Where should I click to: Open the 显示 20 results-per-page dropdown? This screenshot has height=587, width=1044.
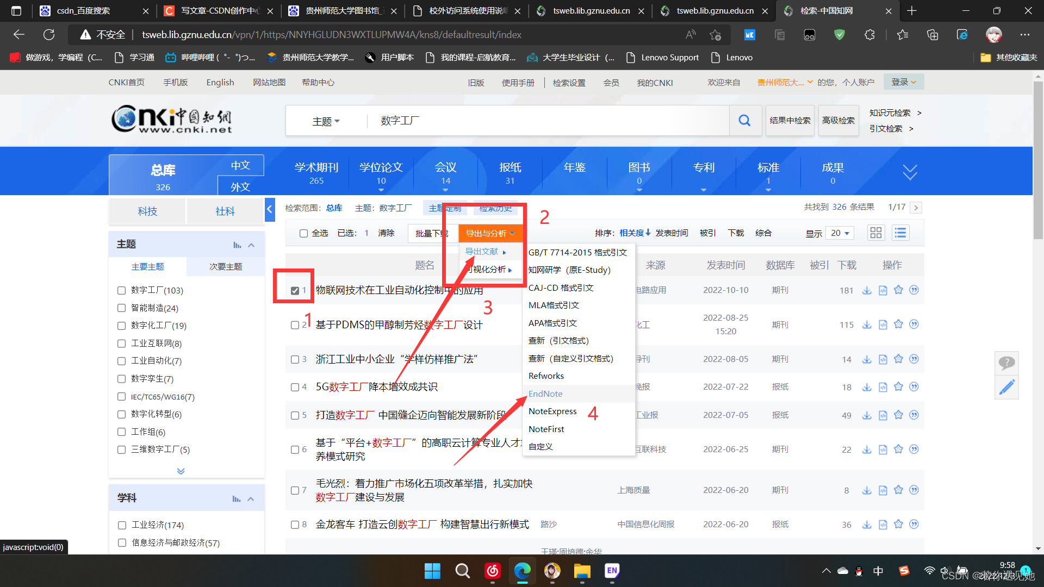(840, 233)
